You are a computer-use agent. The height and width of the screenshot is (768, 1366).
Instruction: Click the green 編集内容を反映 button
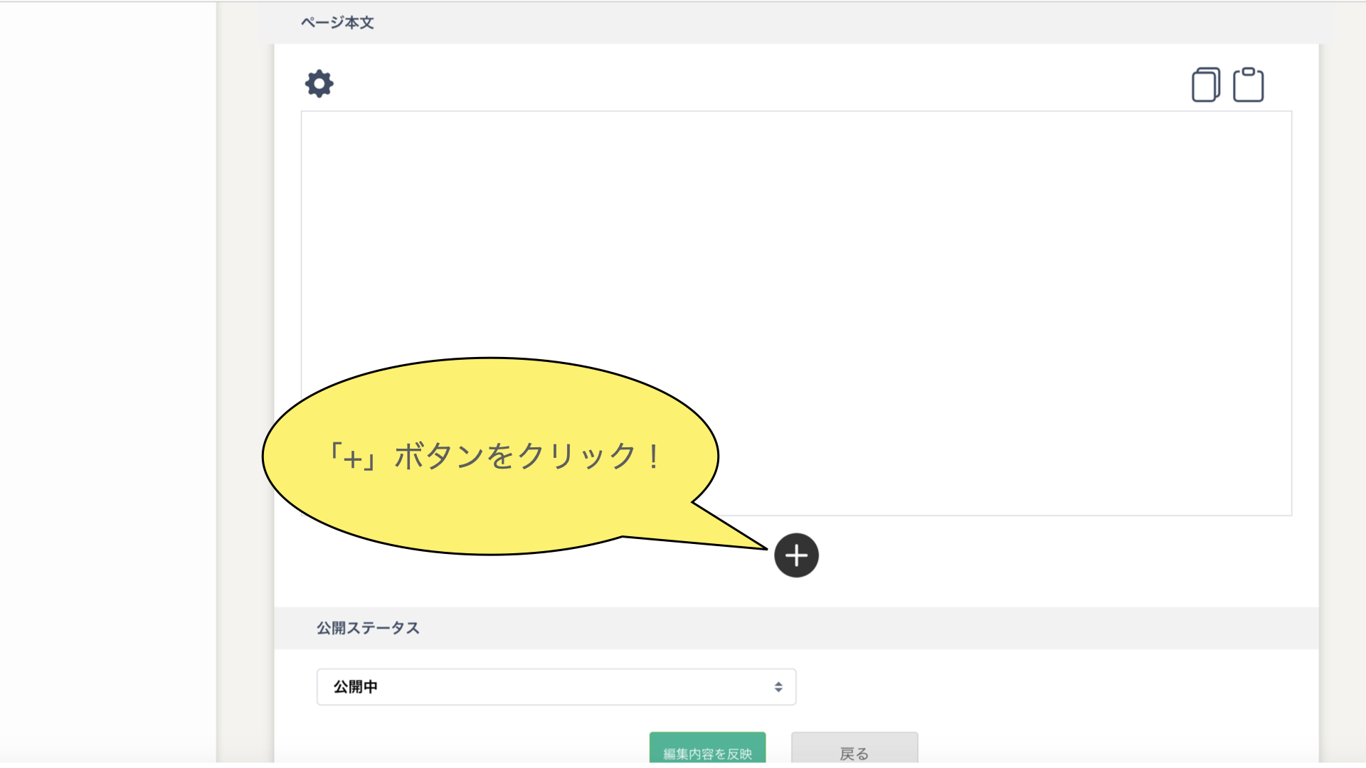tap(707, 750)
